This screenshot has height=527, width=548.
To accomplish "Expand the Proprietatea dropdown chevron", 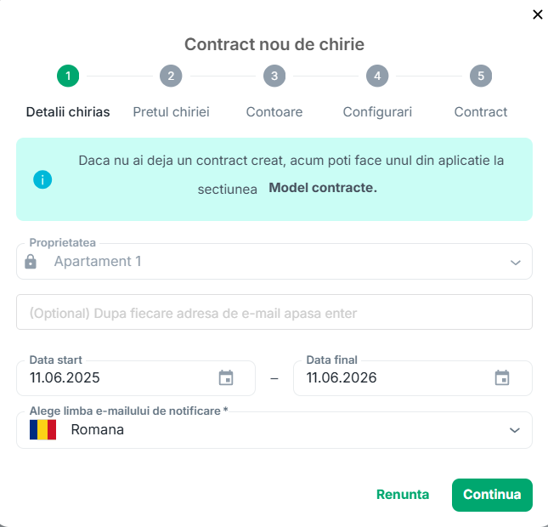I will (516, 263).
